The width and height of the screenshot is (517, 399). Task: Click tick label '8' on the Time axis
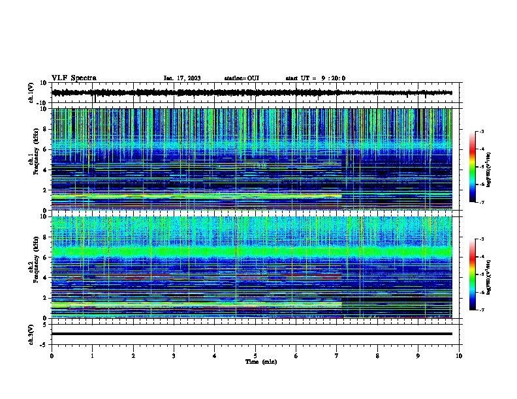coord(377,356)
